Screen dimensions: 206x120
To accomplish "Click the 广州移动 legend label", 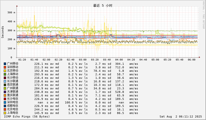I will click(x=13, y=64).
